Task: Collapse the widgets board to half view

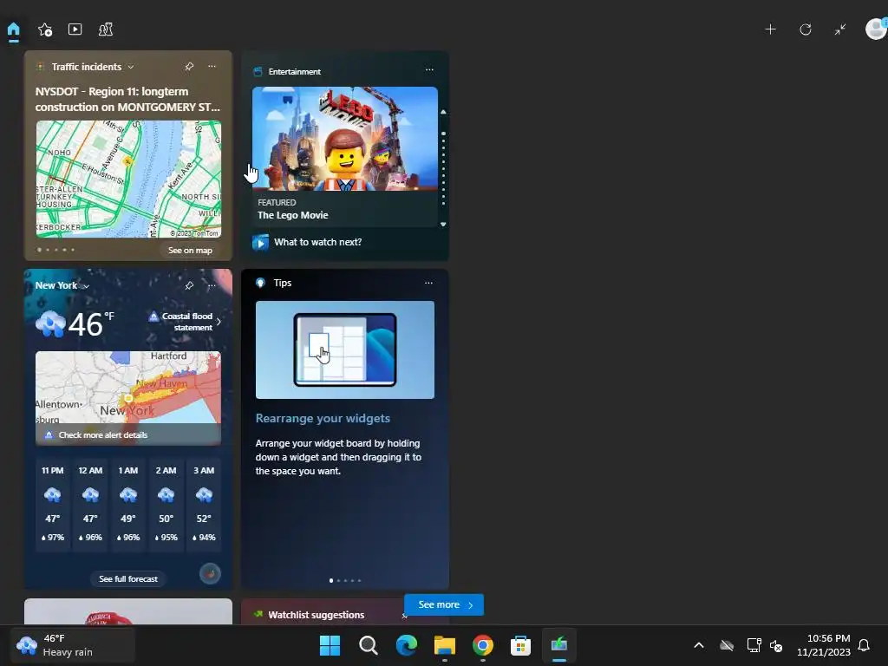Action: click(x=839, y=29)
